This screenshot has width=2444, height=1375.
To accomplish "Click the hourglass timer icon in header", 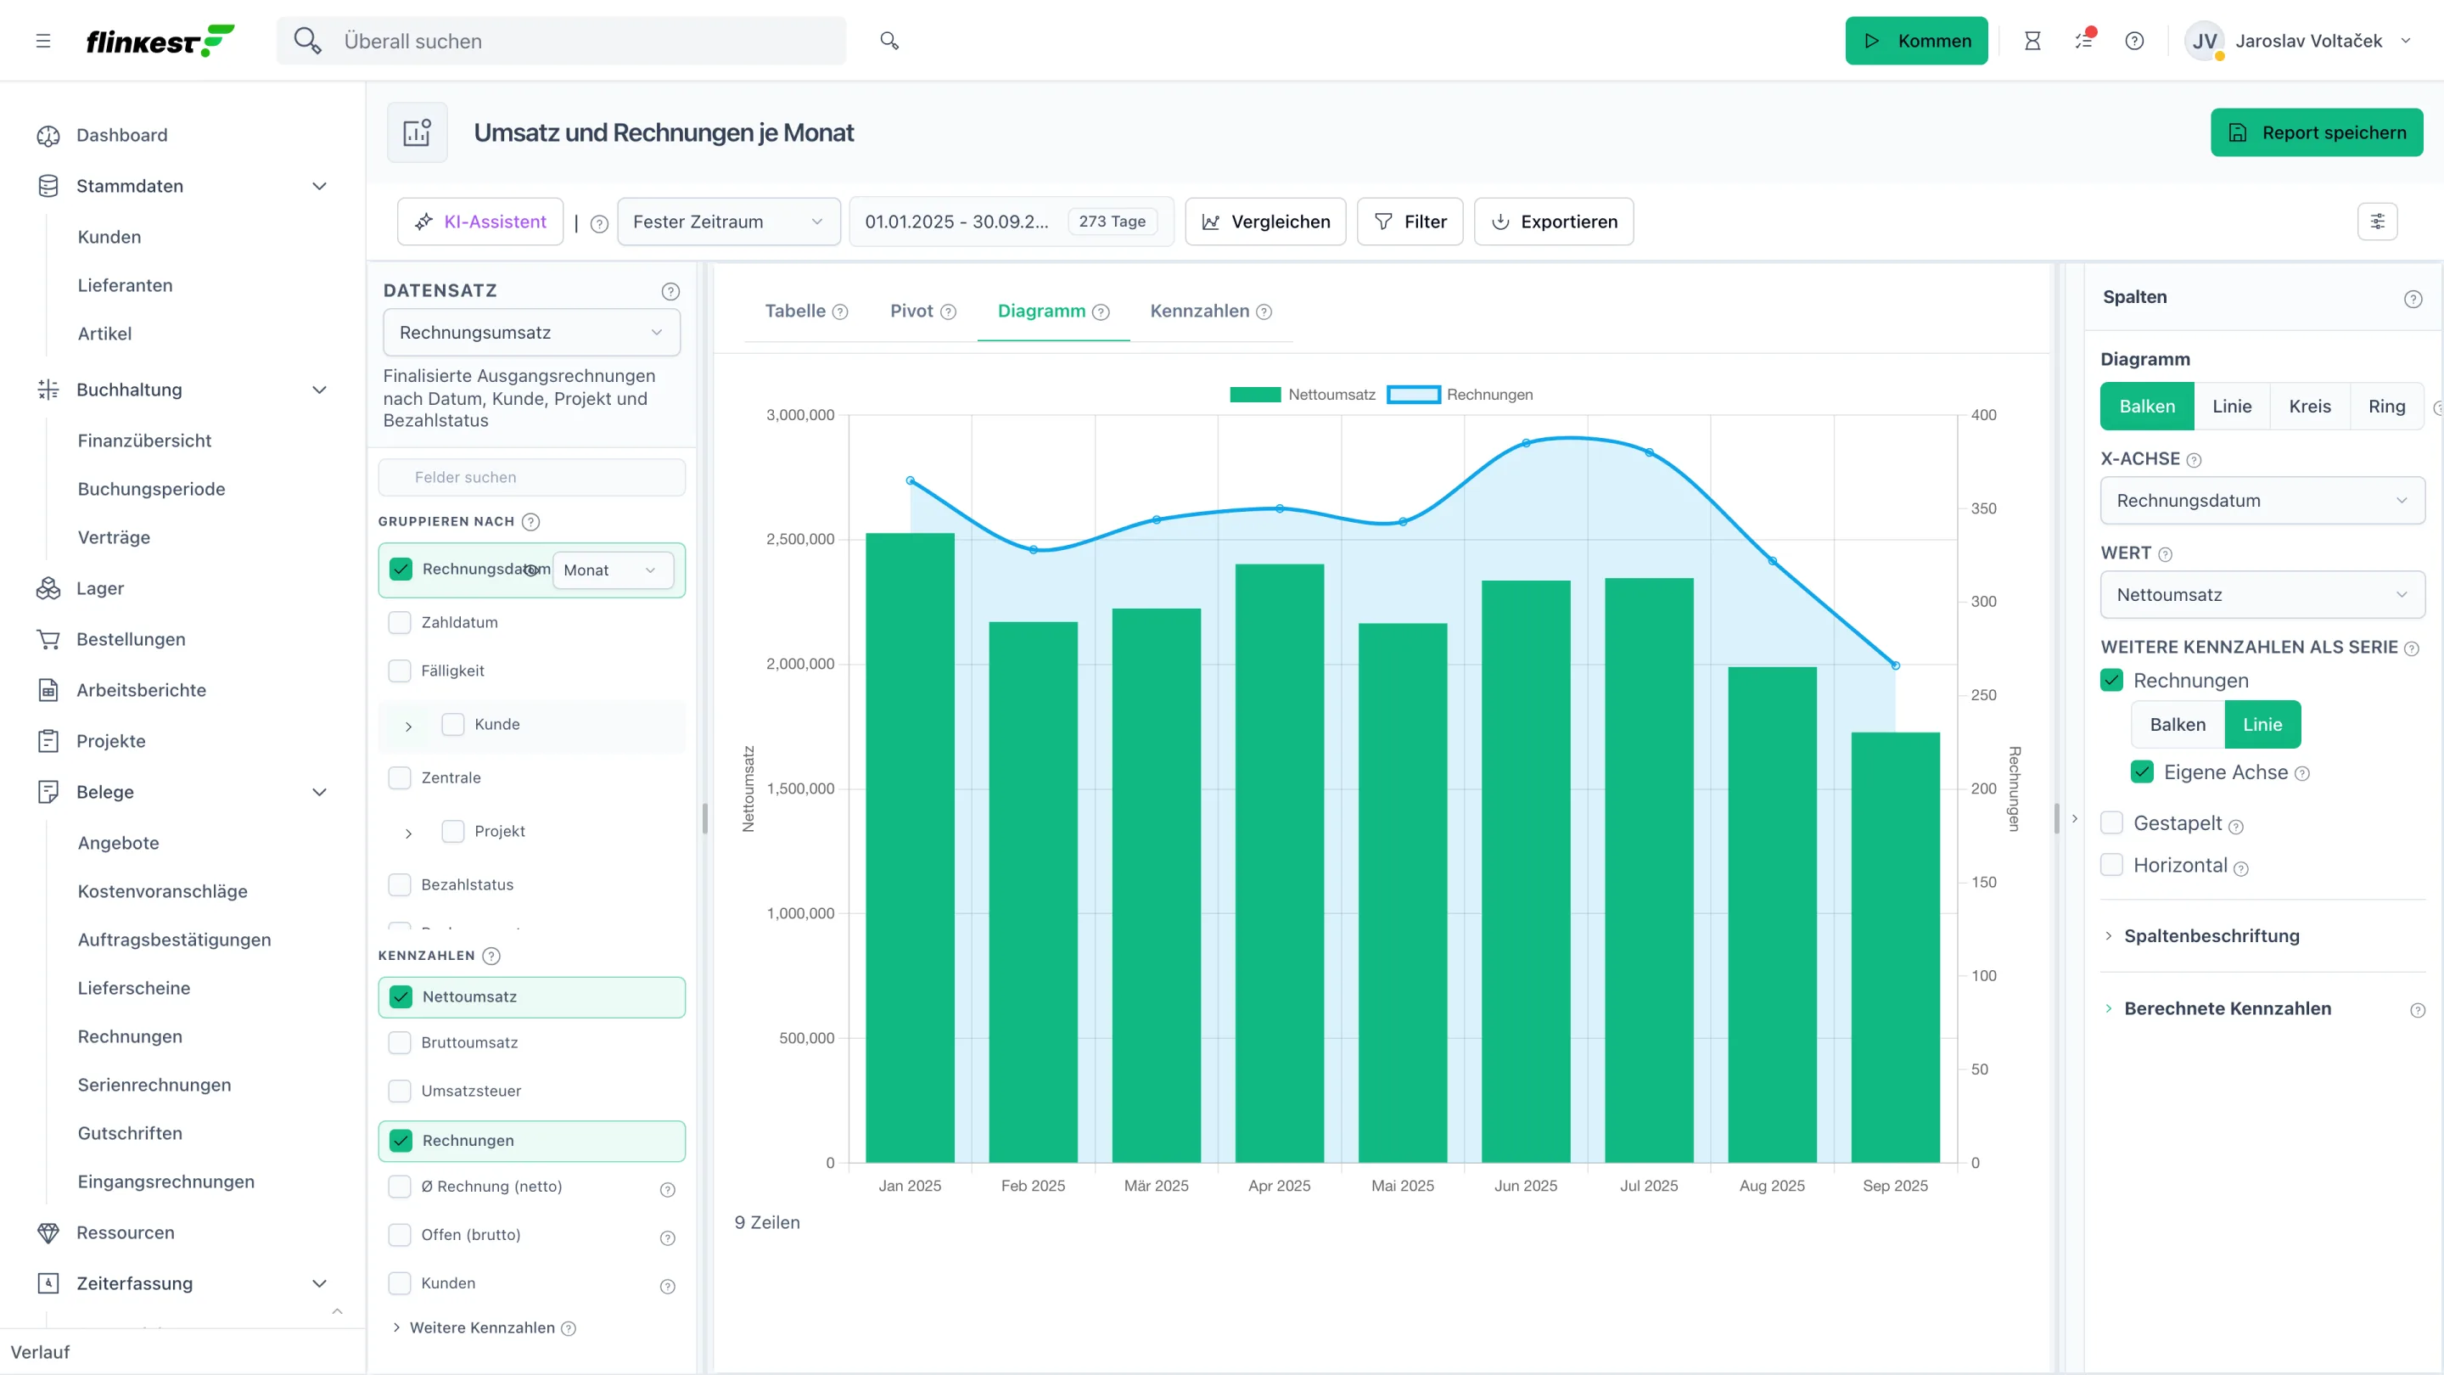I will [x=2032, y=41].
